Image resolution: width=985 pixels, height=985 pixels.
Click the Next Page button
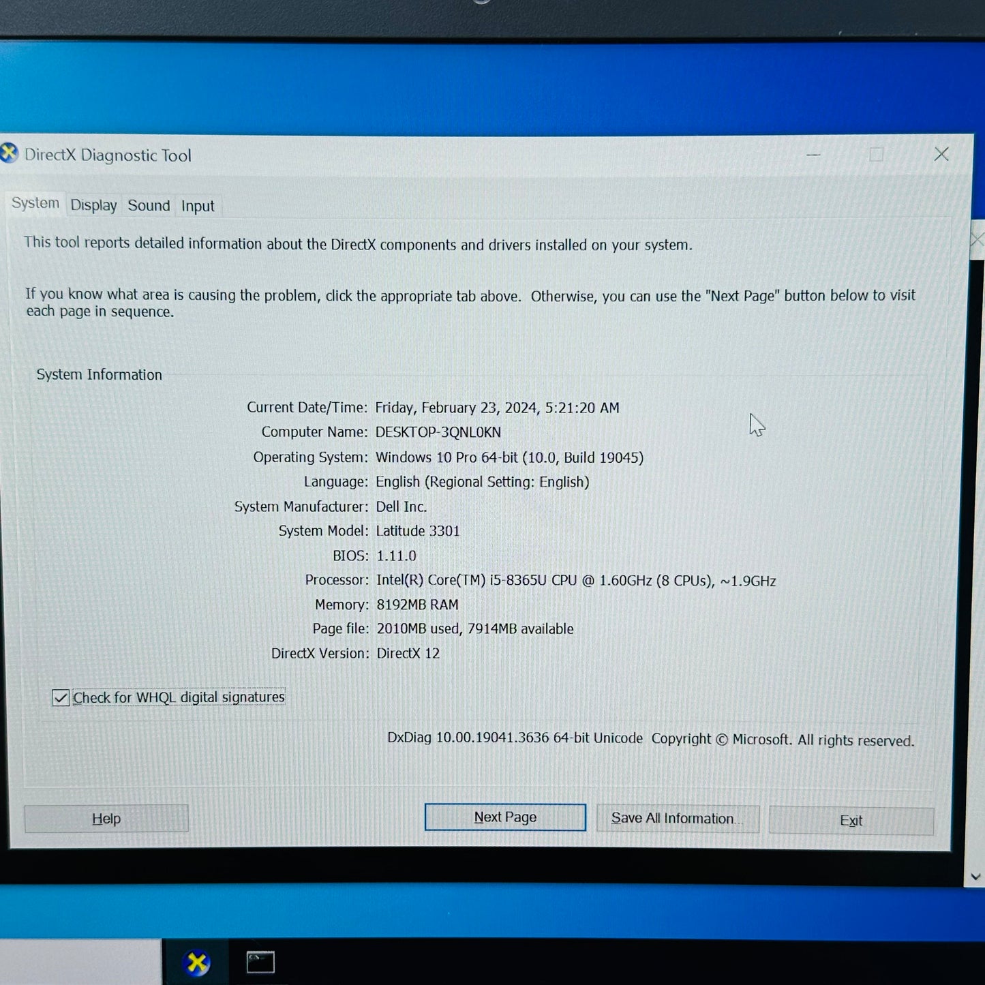point(504,817)
